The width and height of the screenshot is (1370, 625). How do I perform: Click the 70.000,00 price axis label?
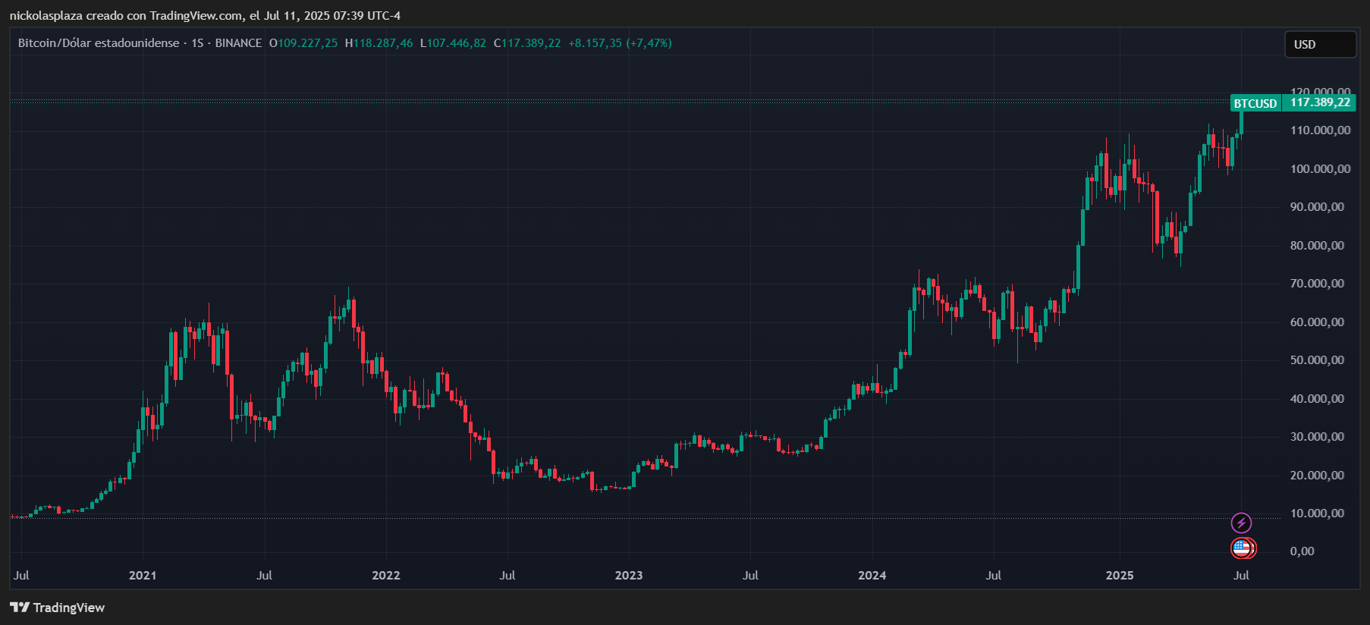pos(1317,284)
